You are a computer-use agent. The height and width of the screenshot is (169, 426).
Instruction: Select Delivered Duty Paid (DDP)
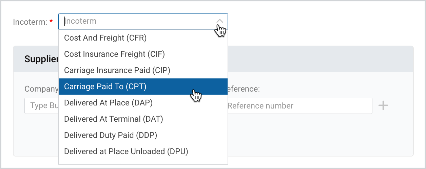click(x=143, y=135)
